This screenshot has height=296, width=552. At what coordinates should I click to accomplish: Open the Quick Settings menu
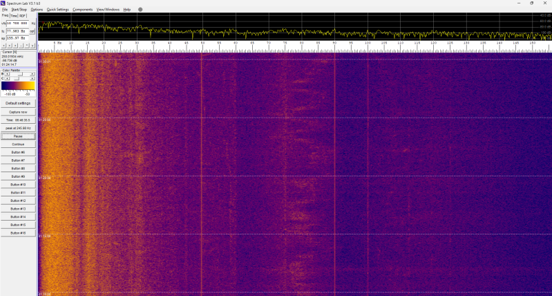tap(58, 10)
